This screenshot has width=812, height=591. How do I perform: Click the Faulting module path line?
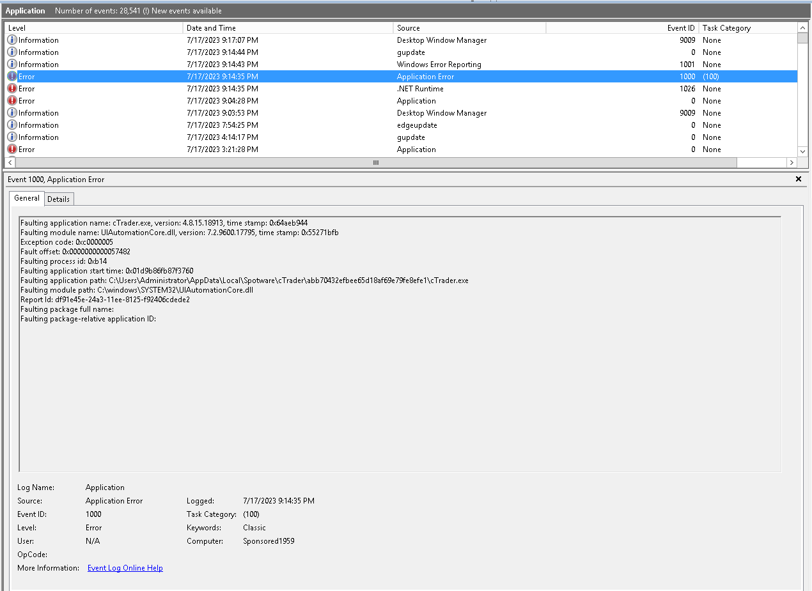137,290
